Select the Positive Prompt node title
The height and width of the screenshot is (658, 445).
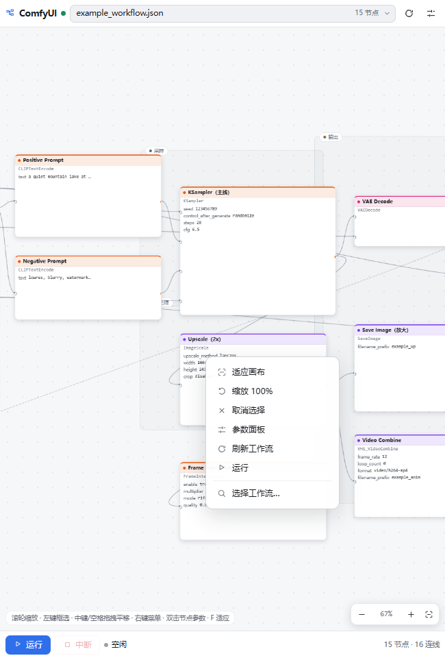coord(43,160)
